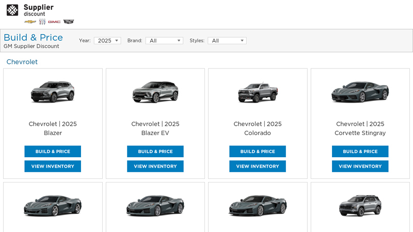Open the Styles dropdown set to All
This screenshot has width=413, height=232.
point(227,41)
